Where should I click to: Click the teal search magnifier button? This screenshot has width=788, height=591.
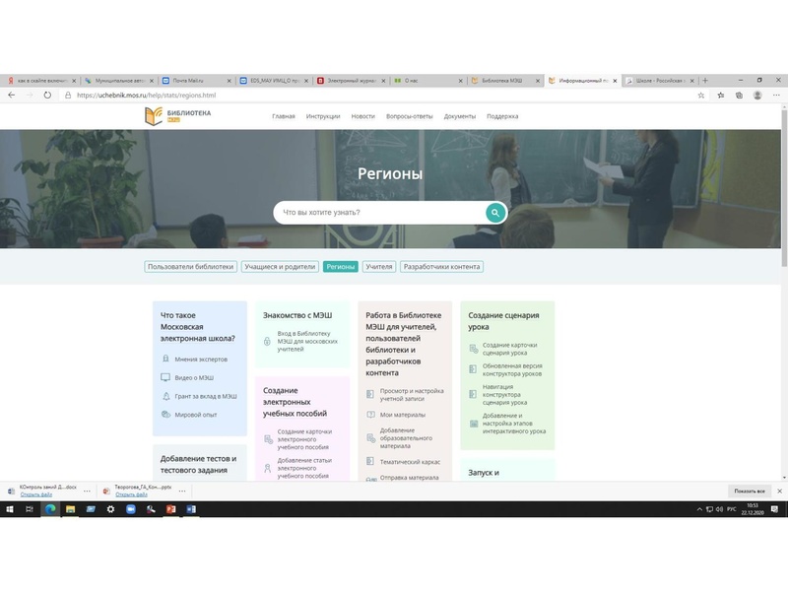[x=495, y=213]
